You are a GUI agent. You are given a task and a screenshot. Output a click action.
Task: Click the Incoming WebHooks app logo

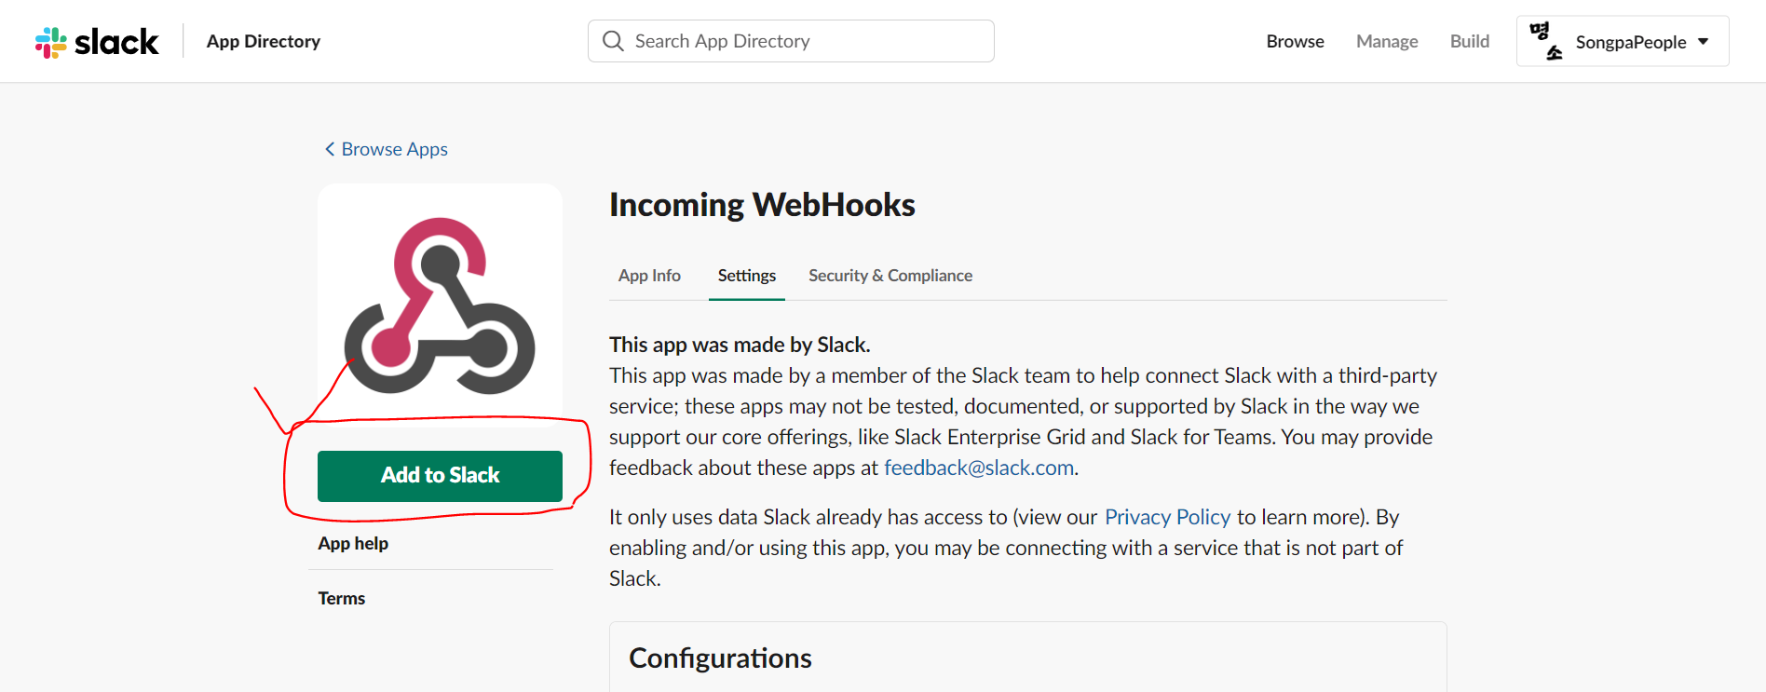point(440,305)
